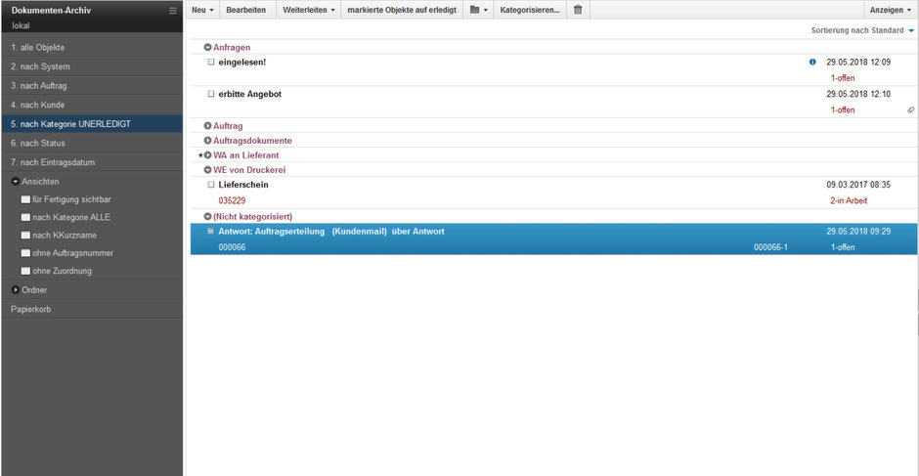The image size is (919, 476).
Task: Tick the checkbox for erbitte Angebot entry
Action: coord(211,94)
